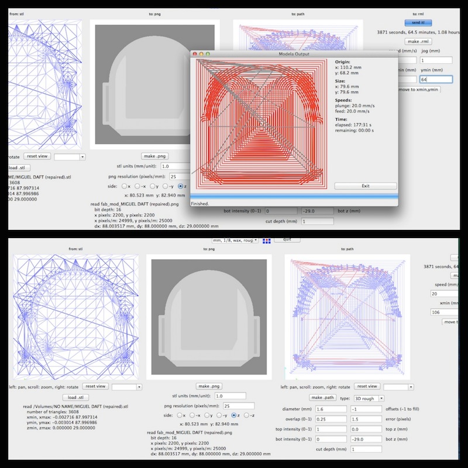Image resolution: width=468 pixels, height=468 pixels.
Task: Click the partially visible quit button
Action: pos(287,240)
